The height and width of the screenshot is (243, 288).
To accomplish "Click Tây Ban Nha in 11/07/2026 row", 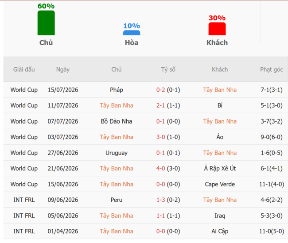I will coord(117,105).
